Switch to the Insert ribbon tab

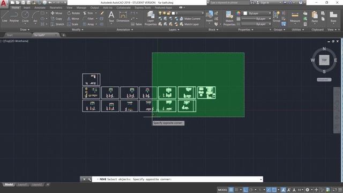tap(27, 8)
